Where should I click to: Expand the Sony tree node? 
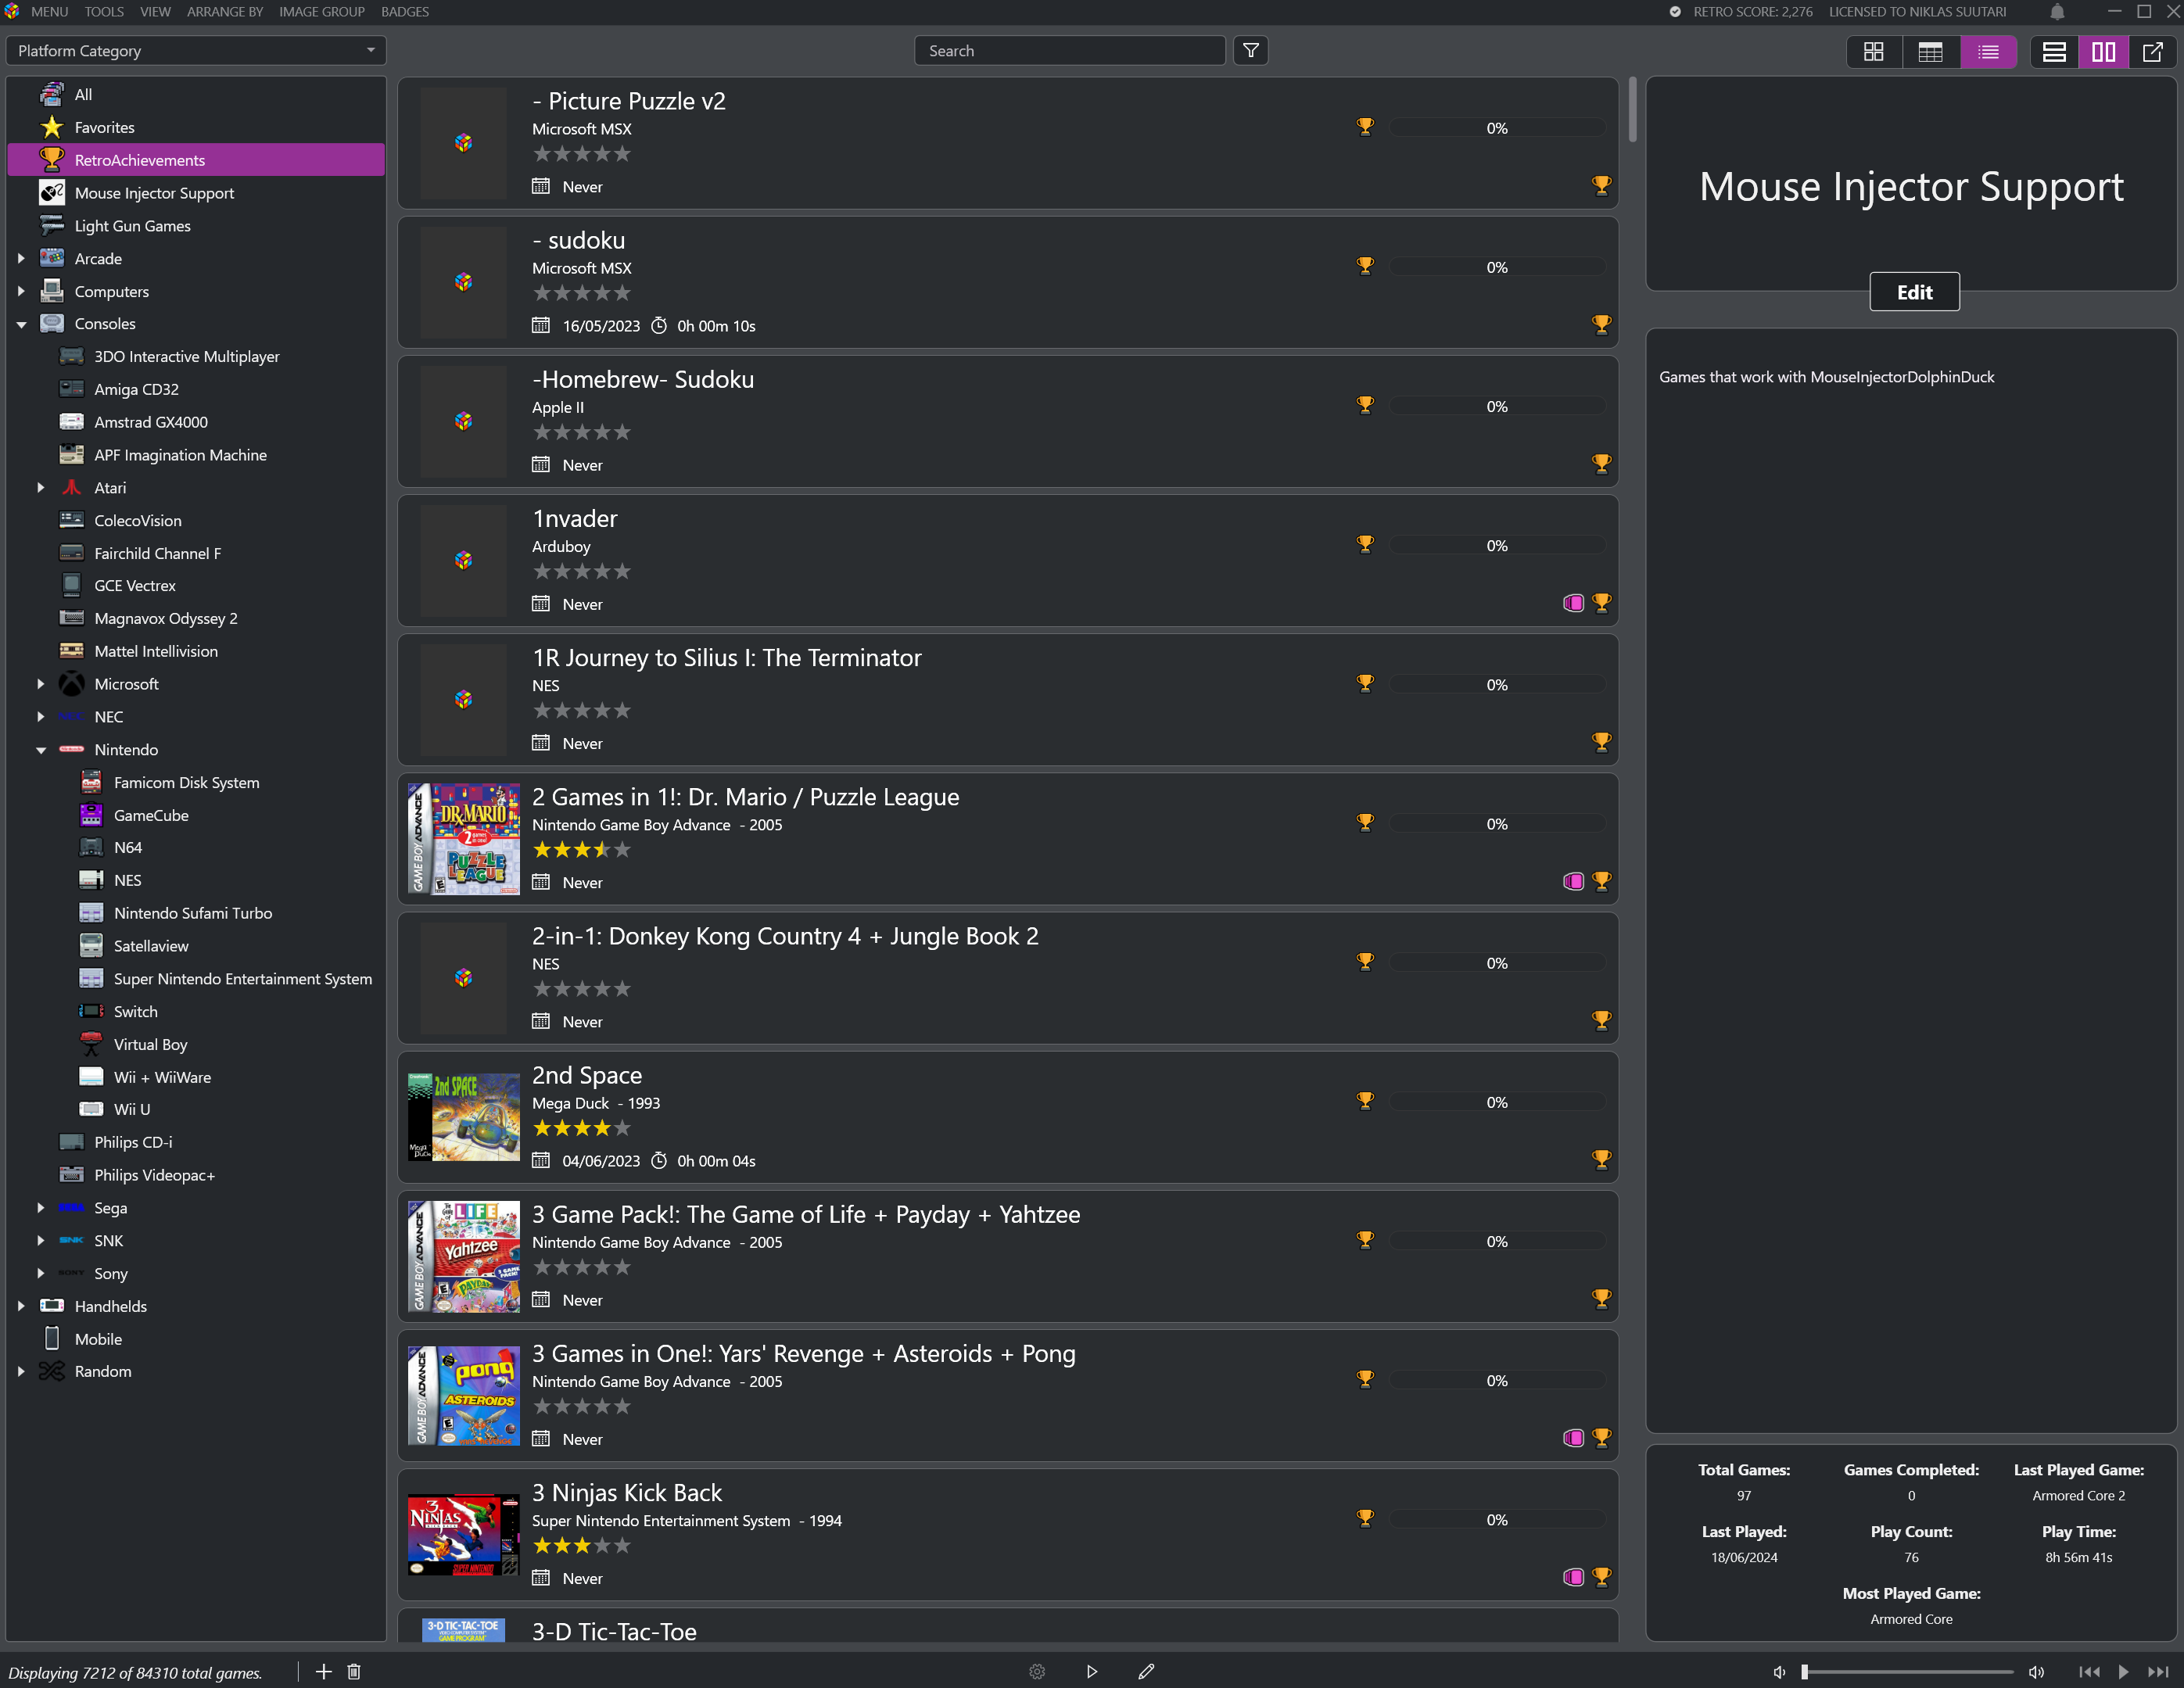[x=41, y=1273]
